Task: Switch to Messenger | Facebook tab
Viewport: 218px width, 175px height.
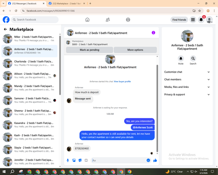Action: (26, 3)
